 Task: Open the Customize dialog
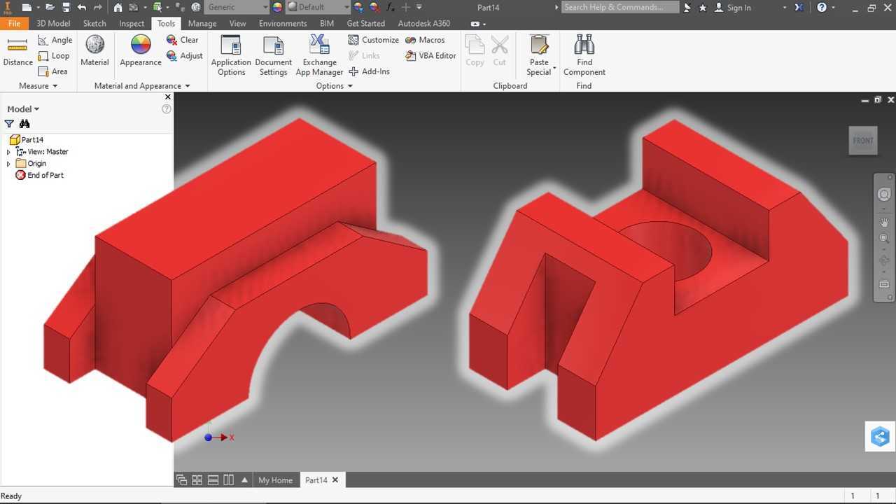coord(373,40)
